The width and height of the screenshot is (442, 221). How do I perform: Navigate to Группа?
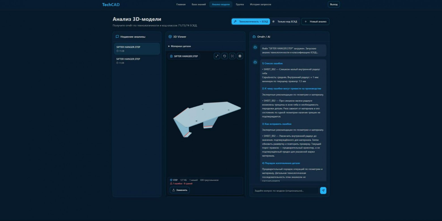point(240,5)
